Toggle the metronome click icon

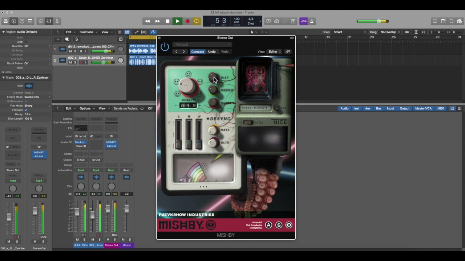(x=312, y=21)
